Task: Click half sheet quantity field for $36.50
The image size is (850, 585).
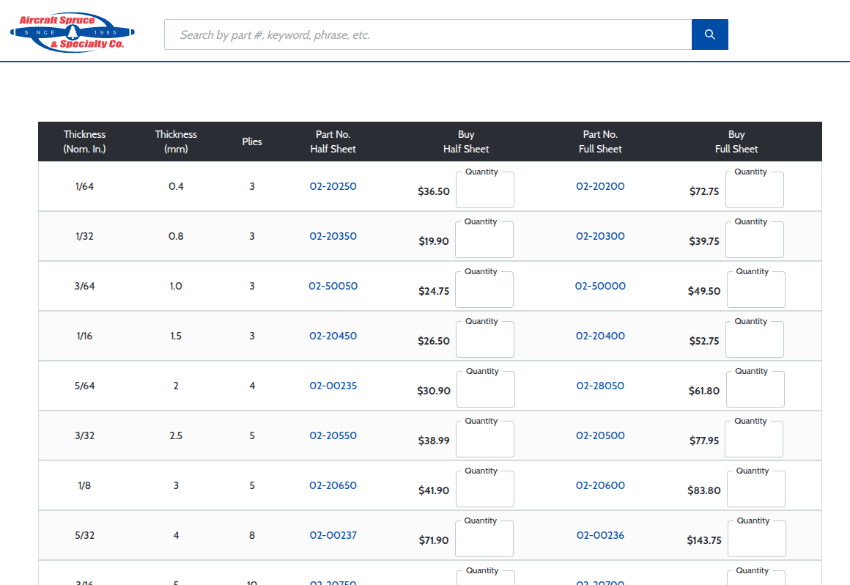Action: point(484,191)
